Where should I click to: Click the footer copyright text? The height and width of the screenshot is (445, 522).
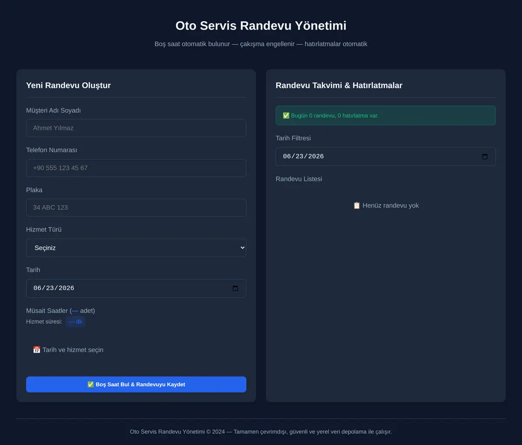point(261,432)
